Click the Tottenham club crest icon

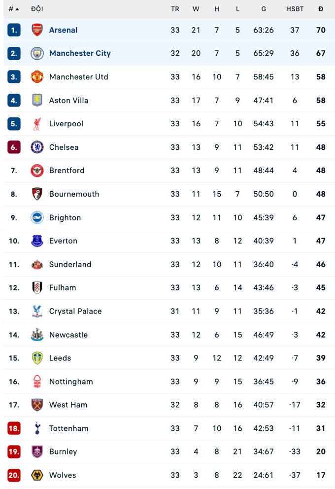pos(37,428)
